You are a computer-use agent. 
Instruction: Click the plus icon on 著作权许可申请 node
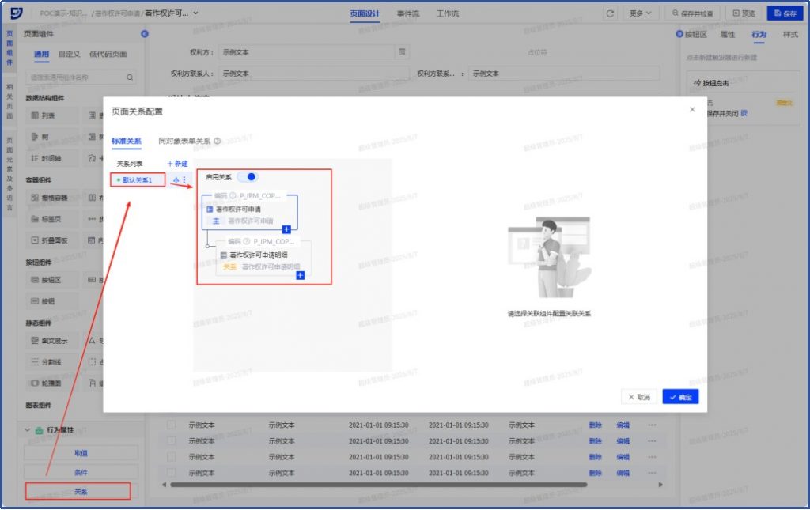point(286,229)
